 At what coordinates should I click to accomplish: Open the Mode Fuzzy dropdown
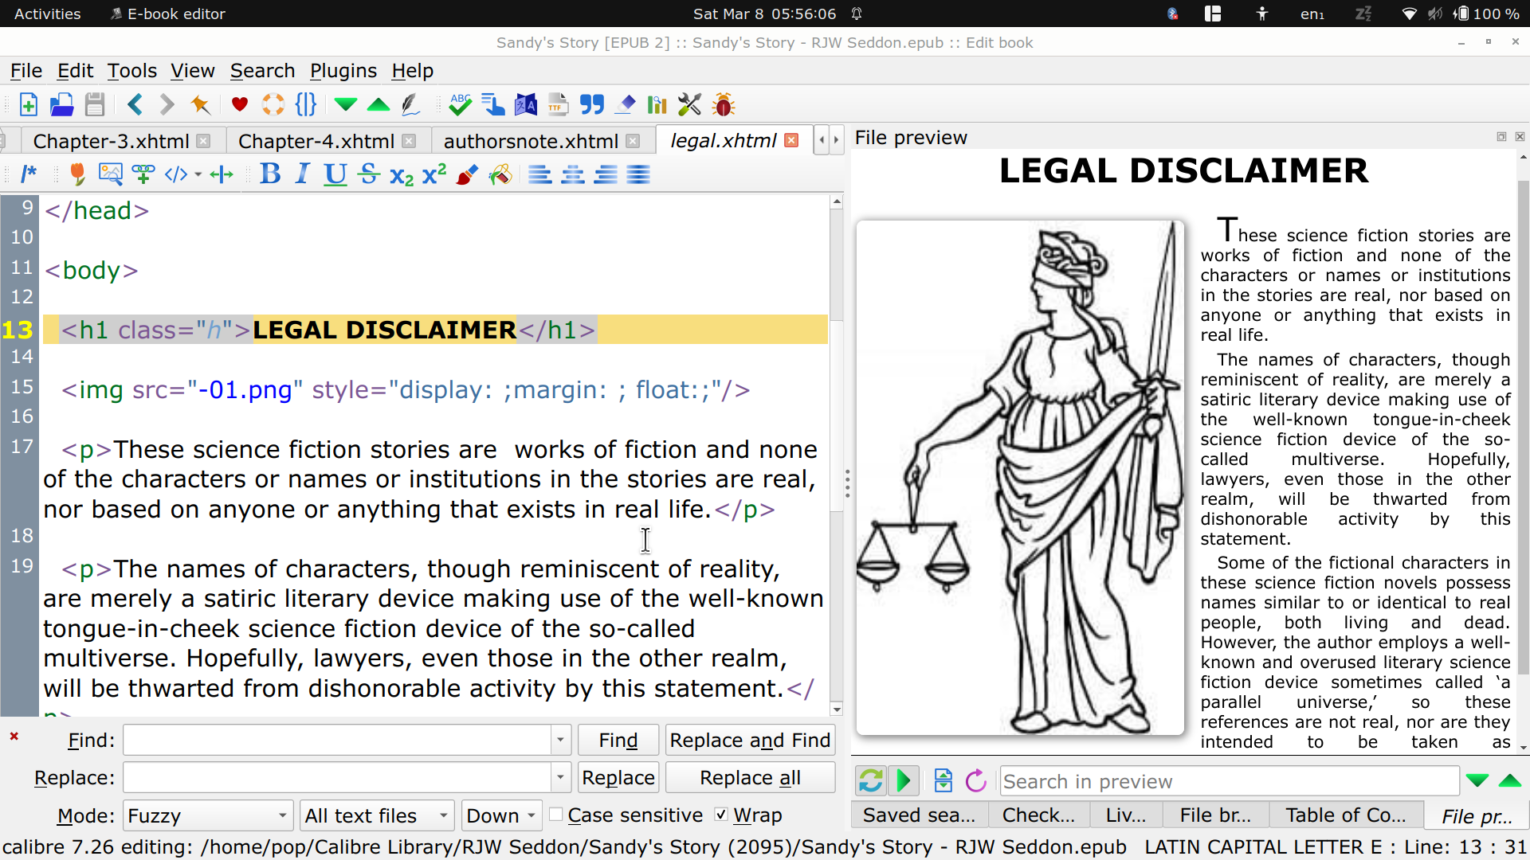click(x=209, y=815)
